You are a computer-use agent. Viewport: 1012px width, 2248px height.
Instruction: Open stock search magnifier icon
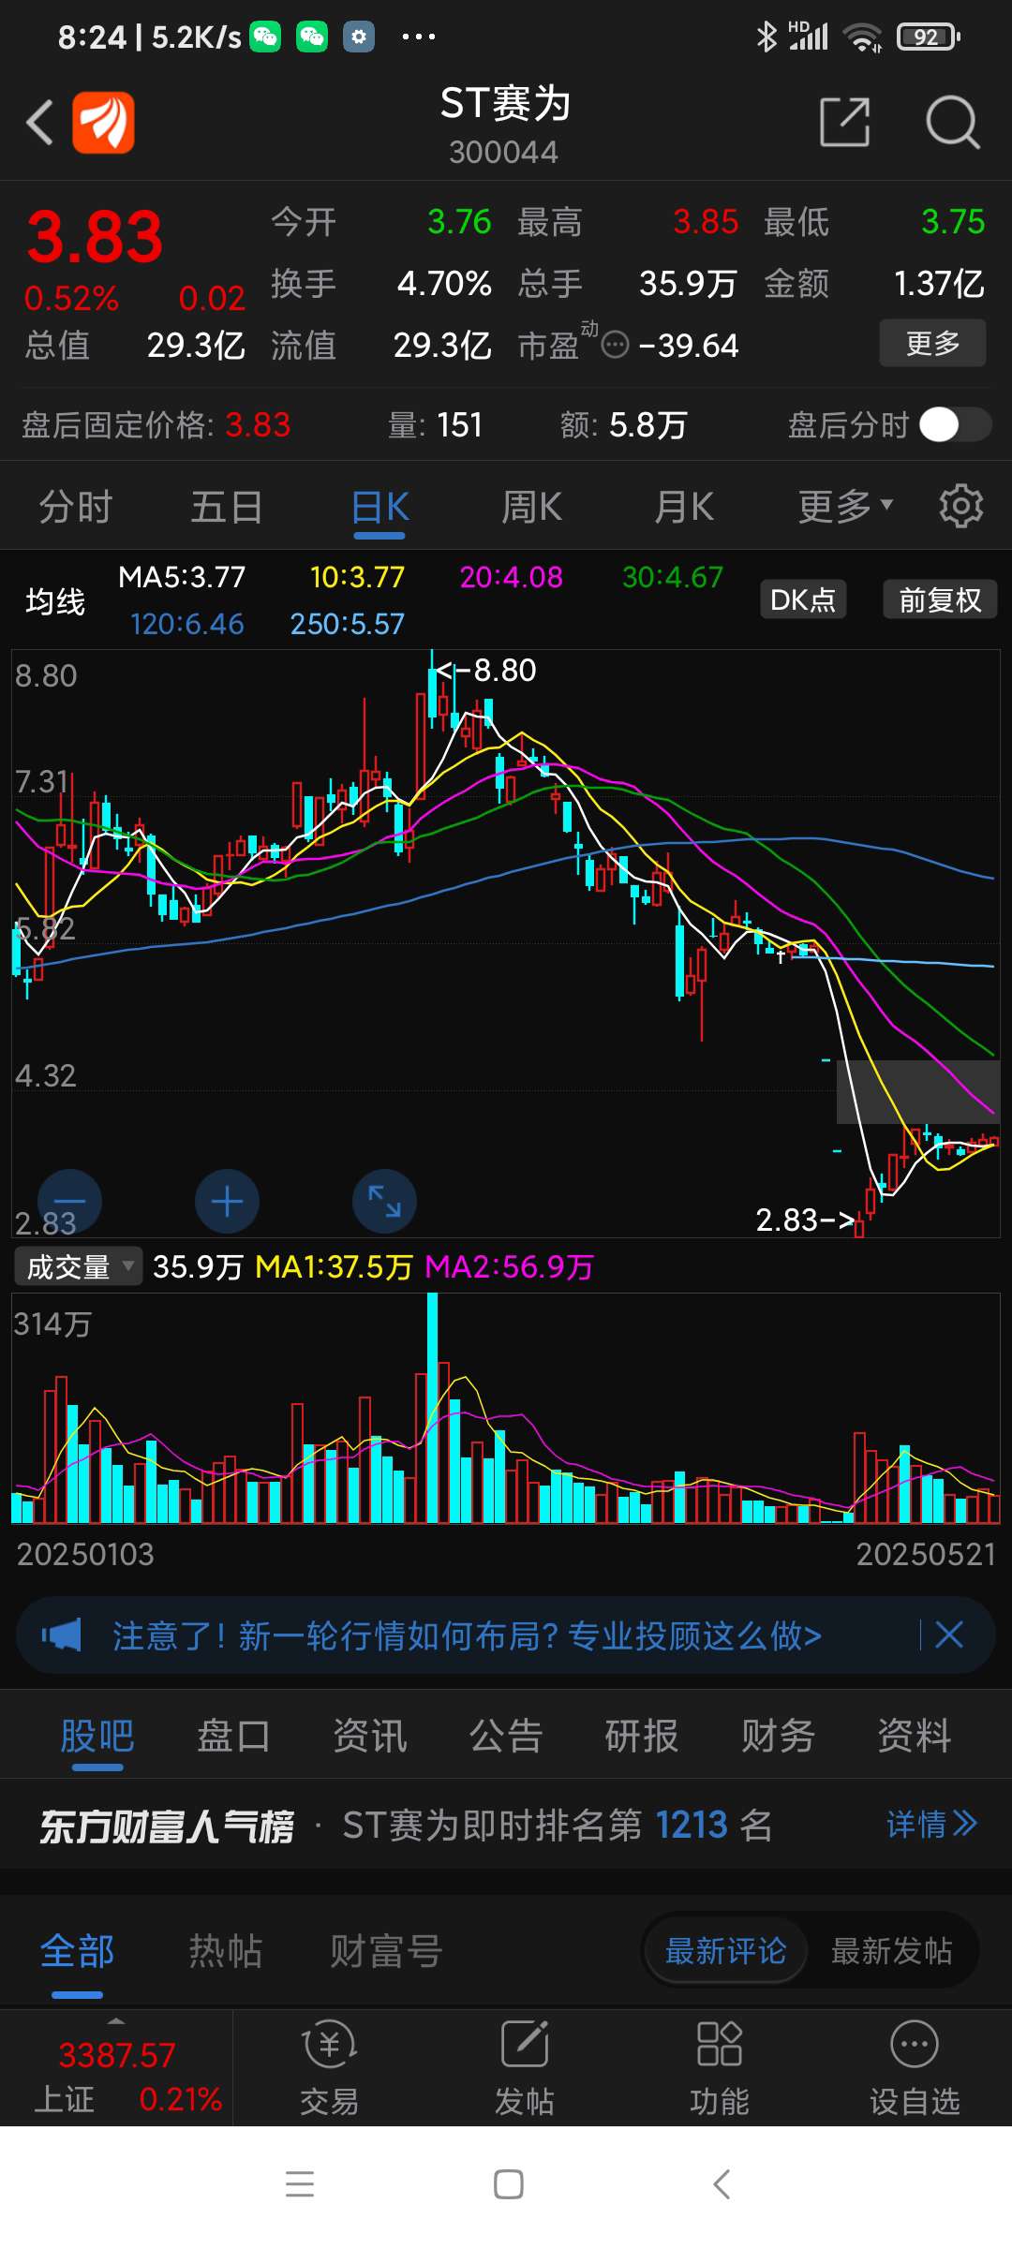(x=953, y=122)
